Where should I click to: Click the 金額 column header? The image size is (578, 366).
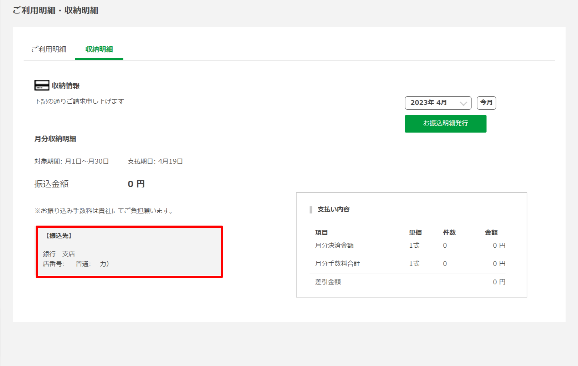[491, 233]
